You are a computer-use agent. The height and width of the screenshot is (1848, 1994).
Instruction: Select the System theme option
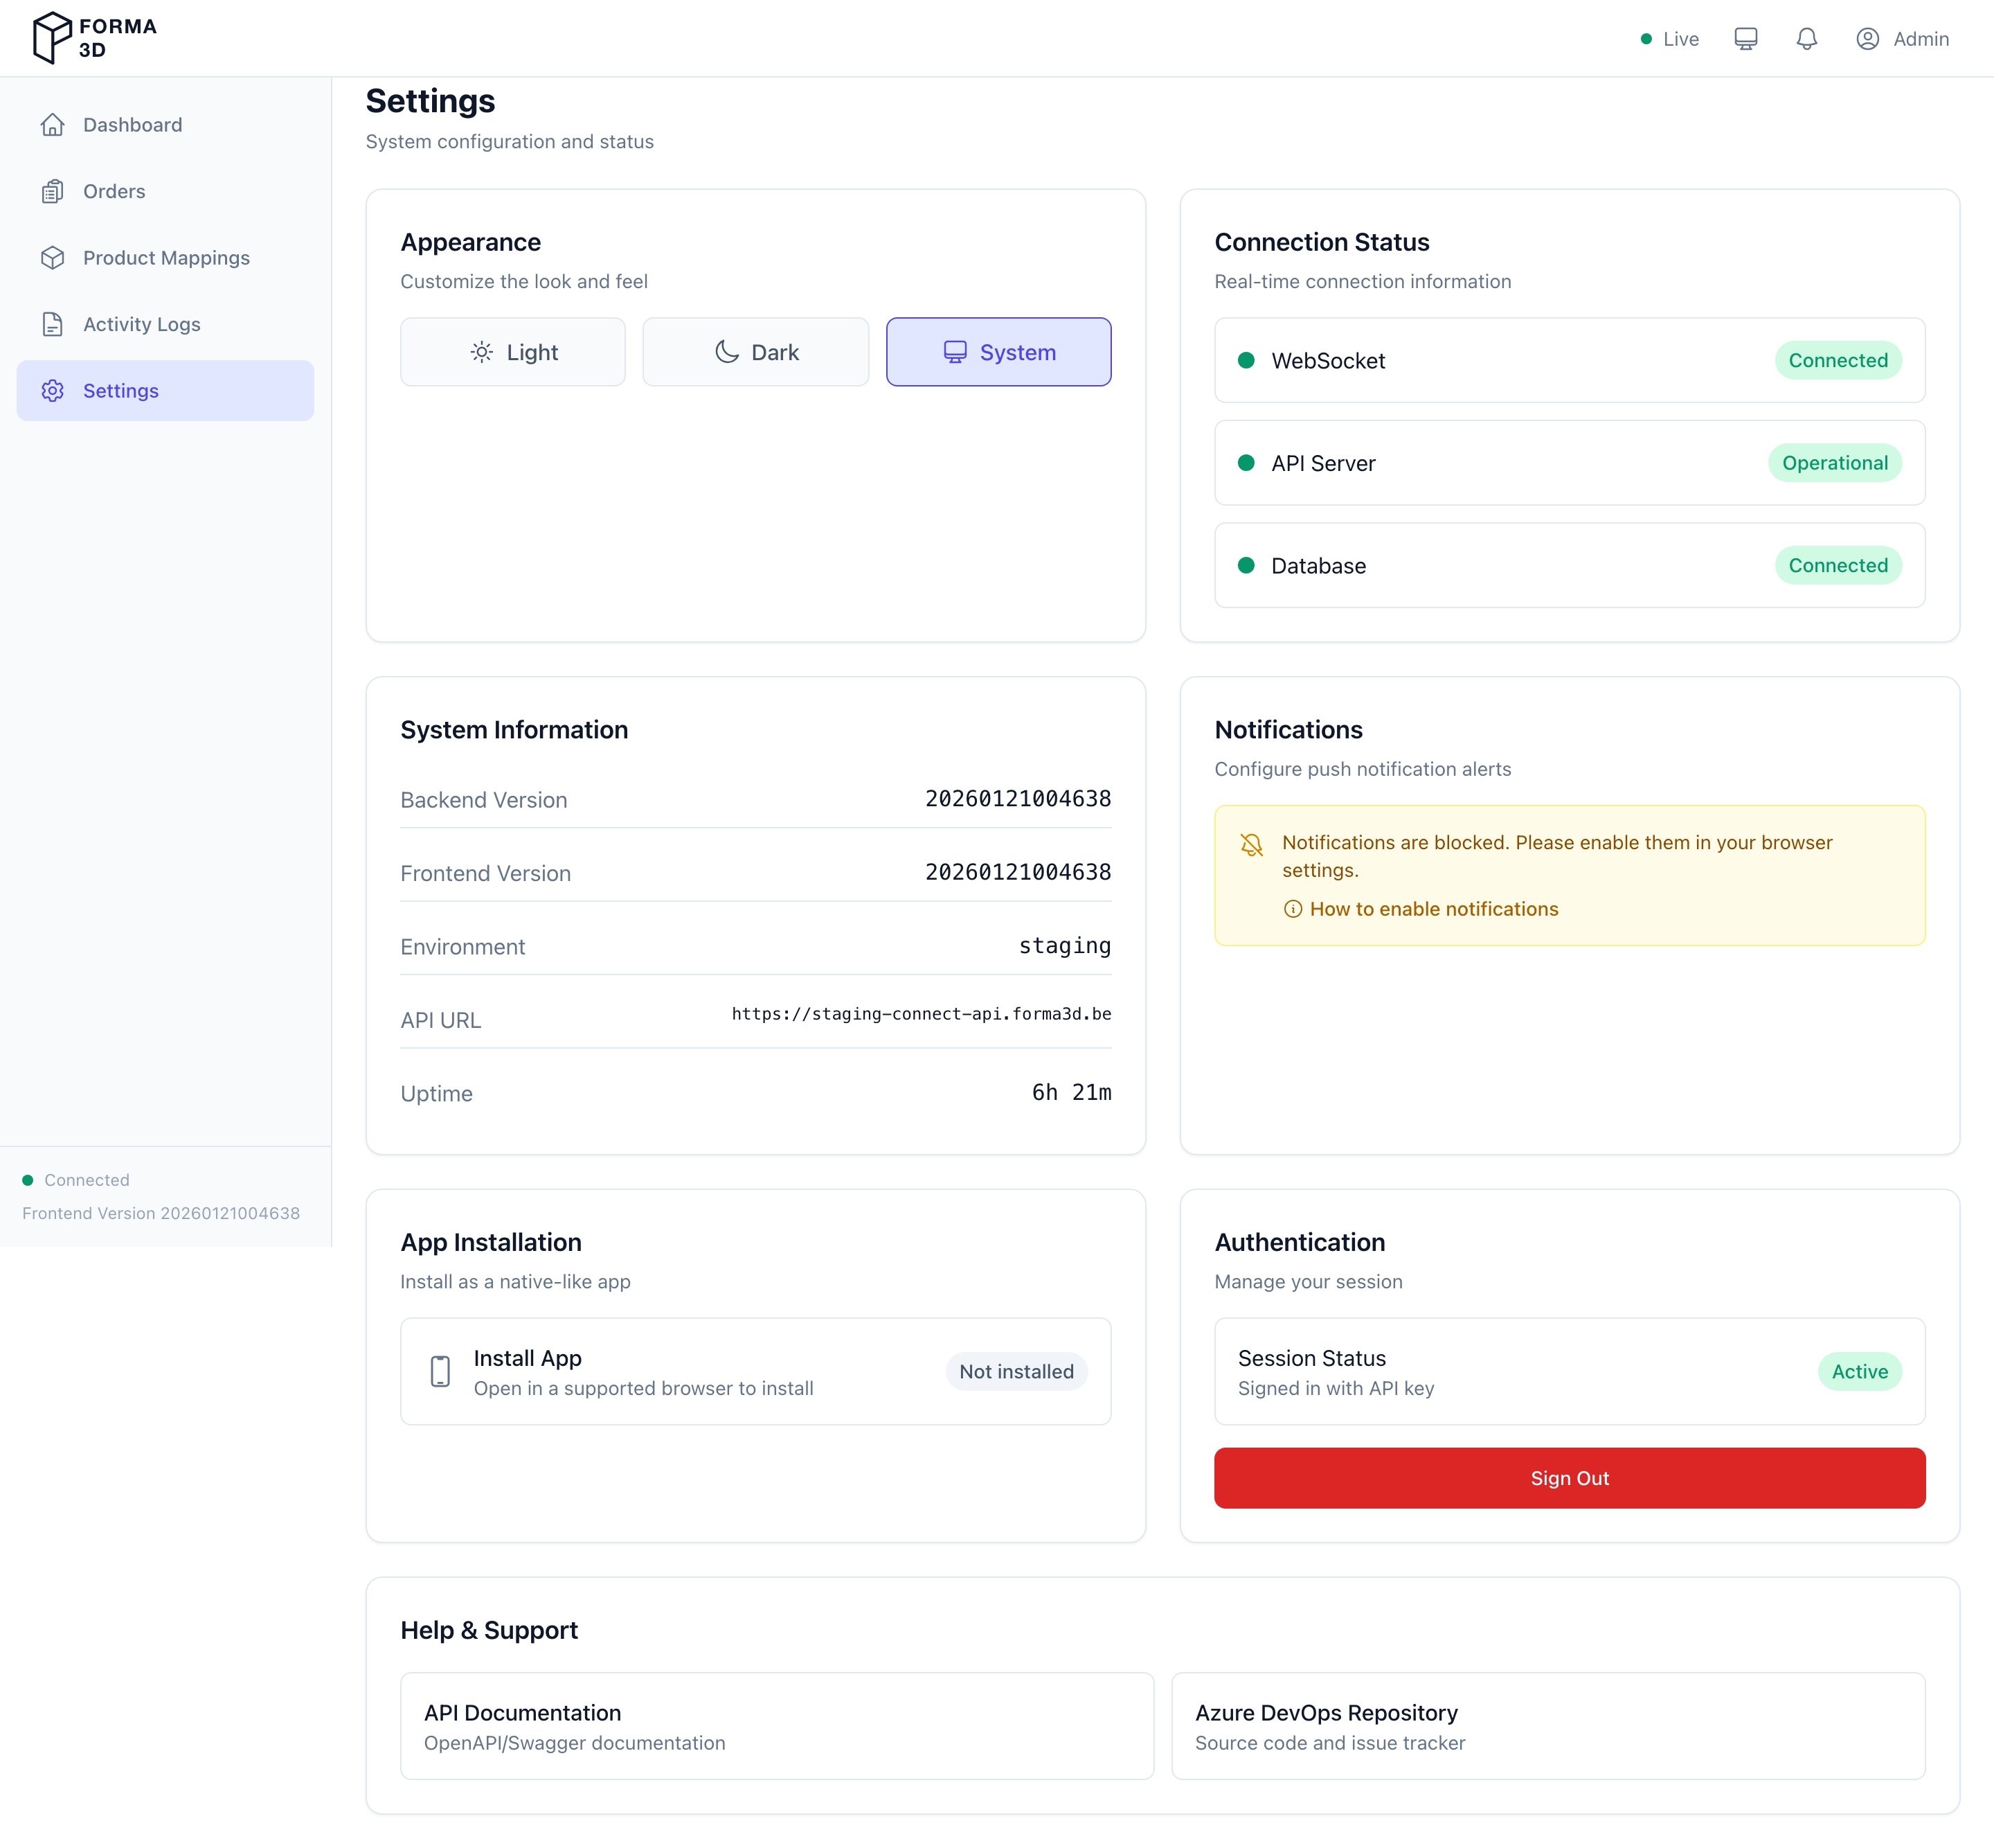click(998, 352)
